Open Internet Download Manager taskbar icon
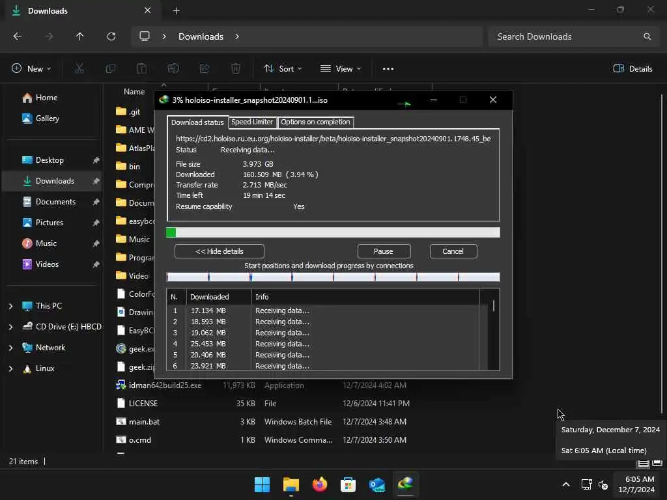 405,484
